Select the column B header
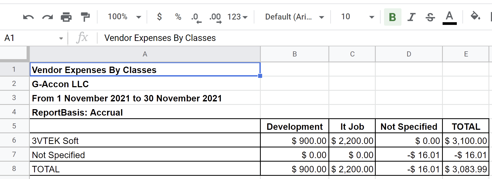This screenshot has height=179, width=492. [295, 54]
